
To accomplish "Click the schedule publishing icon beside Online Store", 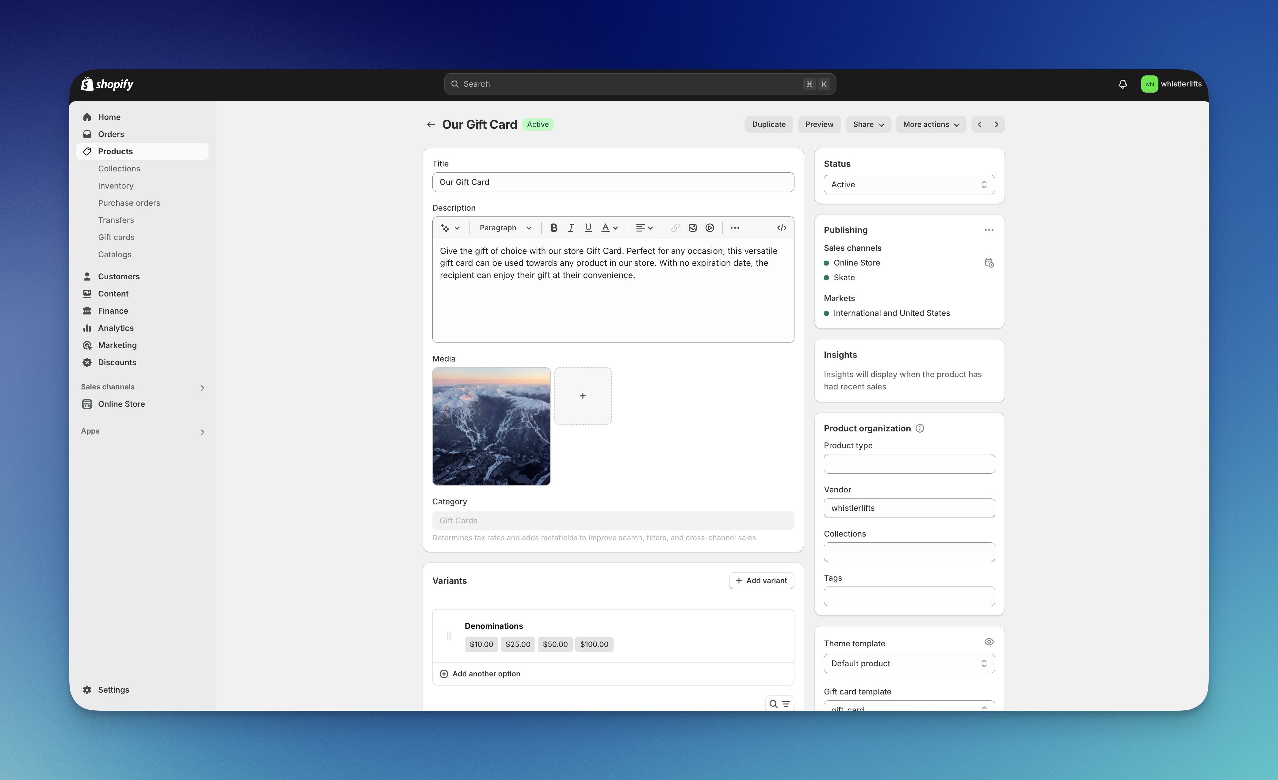I will (x=989, y=263).
